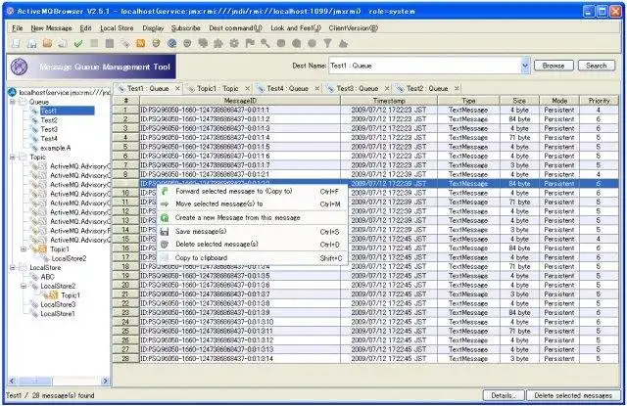Open the New Message menu
The height and width of the screenshot is (406, 627).
tap(51, 28)
